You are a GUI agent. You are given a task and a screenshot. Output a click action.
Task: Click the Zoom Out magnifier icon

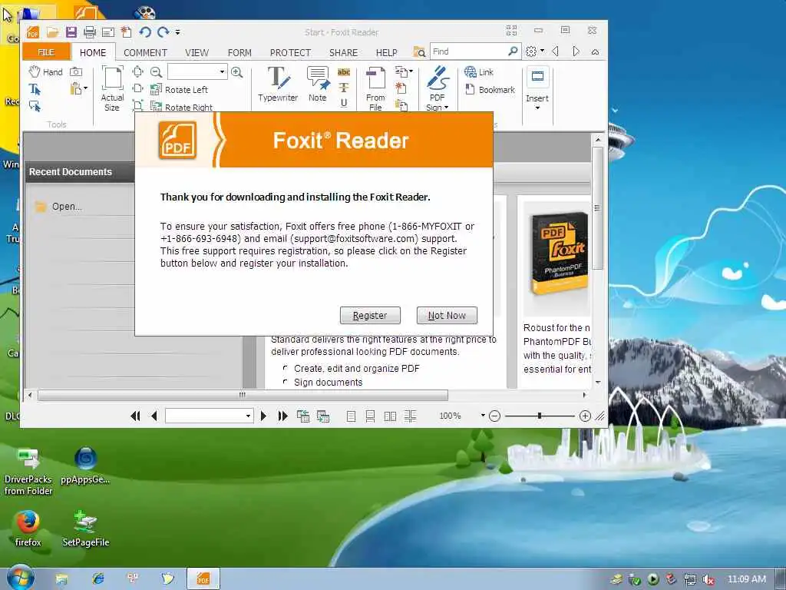click(156, 71)
